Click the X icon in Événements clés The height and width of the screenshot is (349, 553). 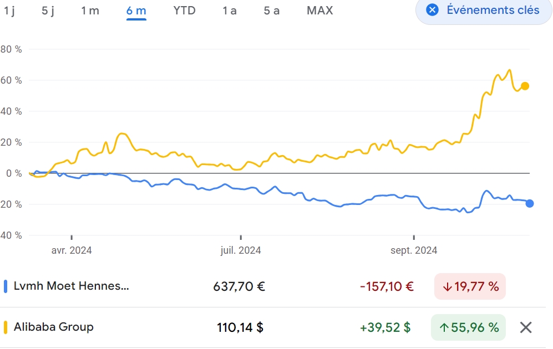click(433, 10)
